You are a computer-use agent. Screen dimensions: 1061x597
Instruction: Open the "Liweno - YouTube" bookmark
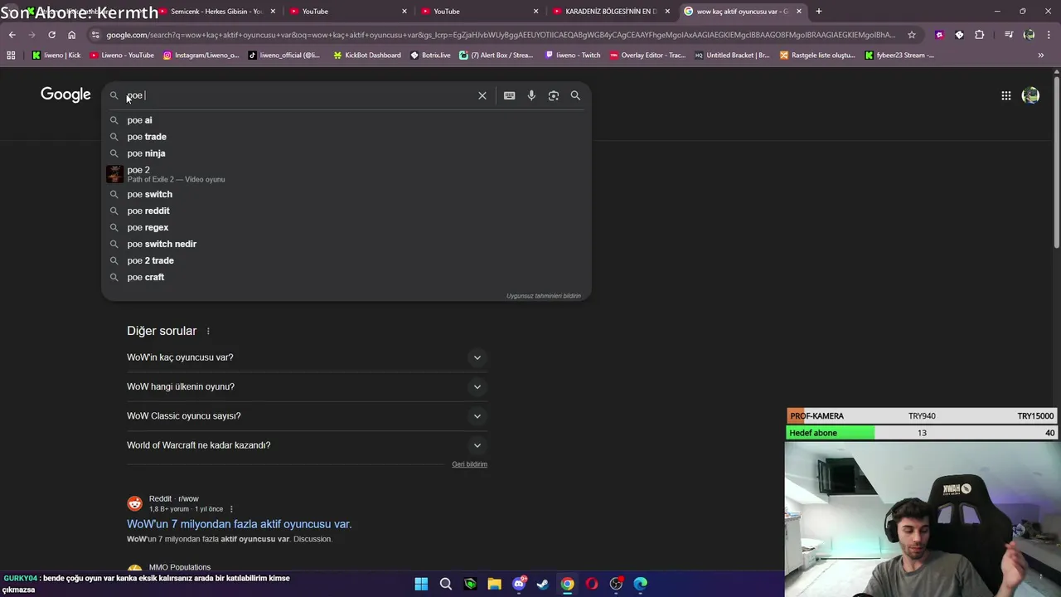(x=122, y=55)
